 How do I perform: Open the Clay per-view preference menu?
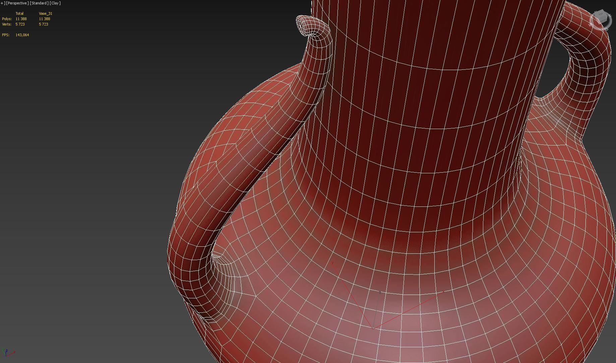(55, 3)
